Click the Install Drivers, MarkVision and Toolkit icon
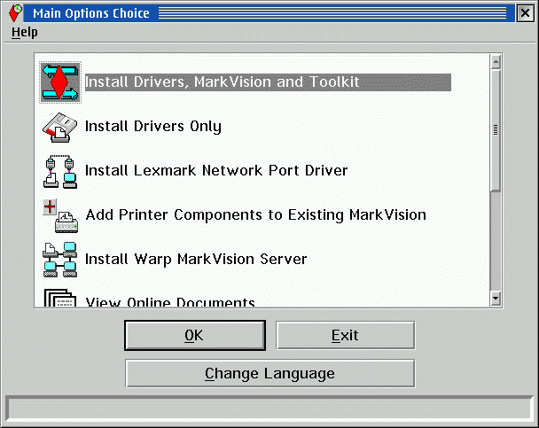This screenshot has width=539, height=428. pyautogui.click(x=60, y=82)
